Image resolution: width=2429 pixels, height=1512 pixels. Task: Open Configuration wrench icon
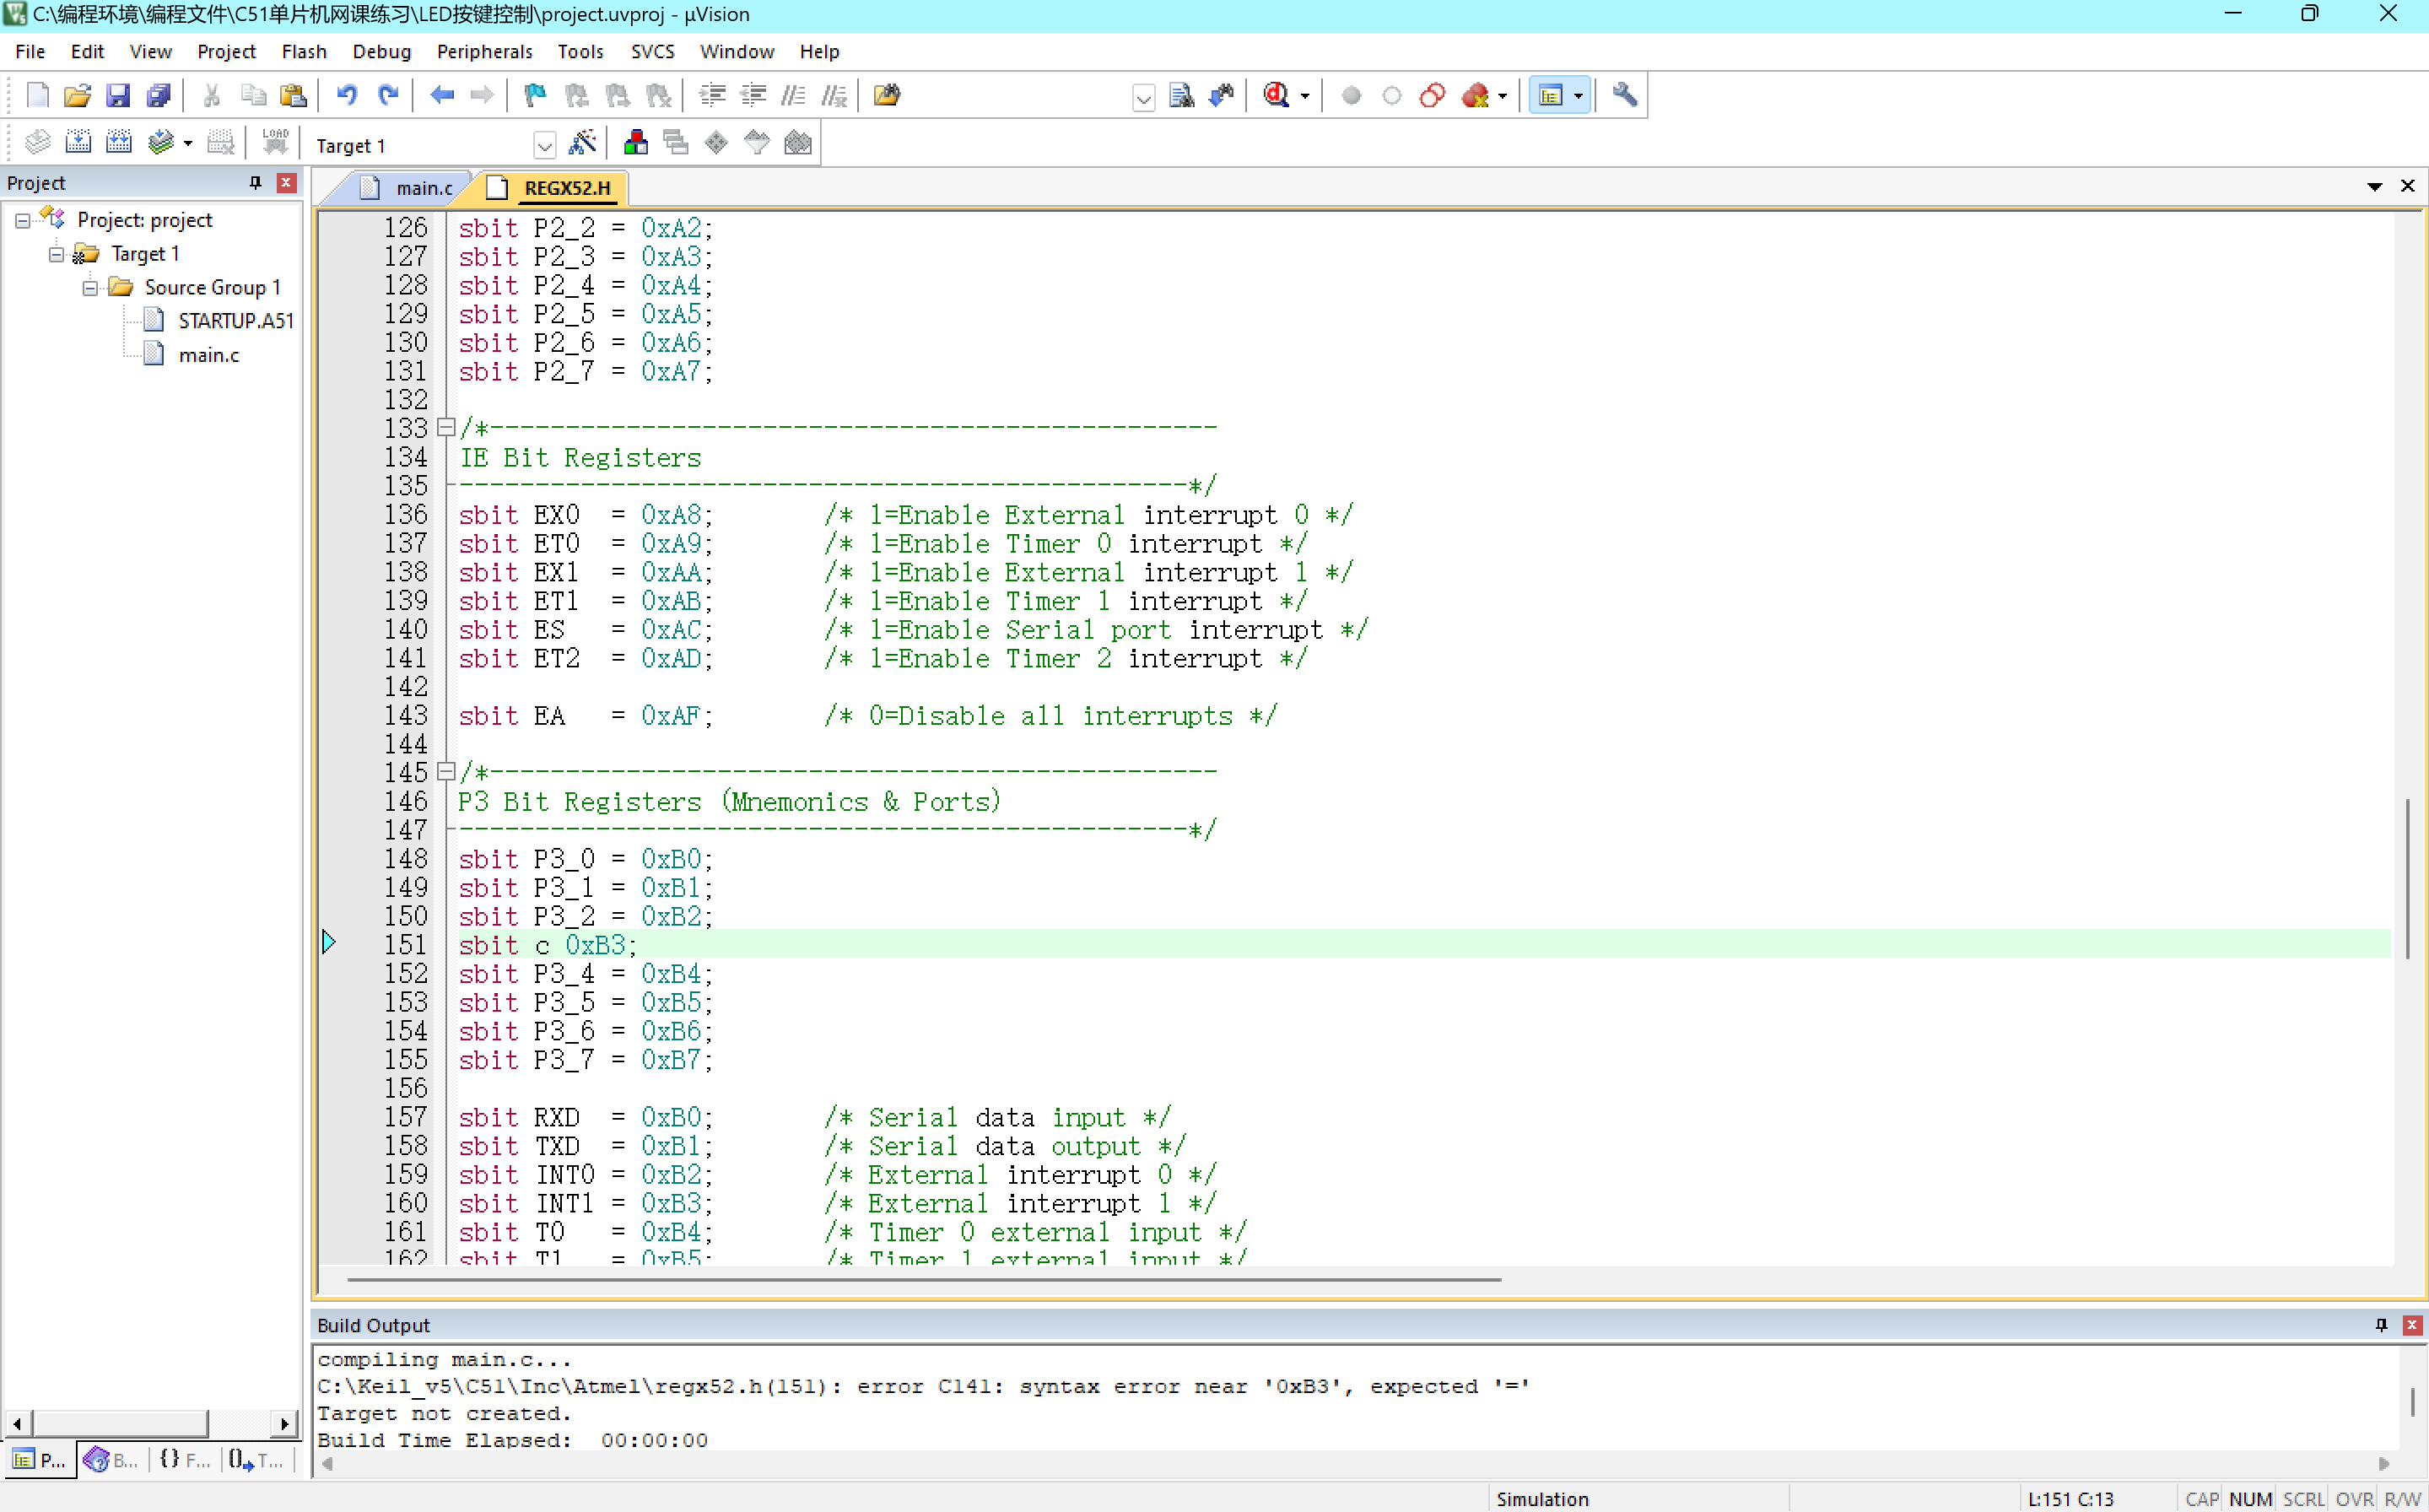pyautogui.click(x=1624, y=95)
